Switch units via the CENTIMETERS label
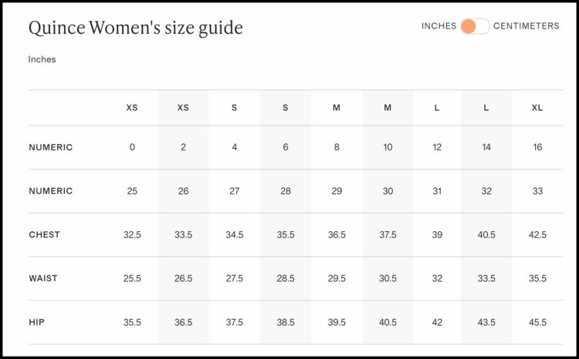Viewport: 579px width, 359px height. point(526,26)
